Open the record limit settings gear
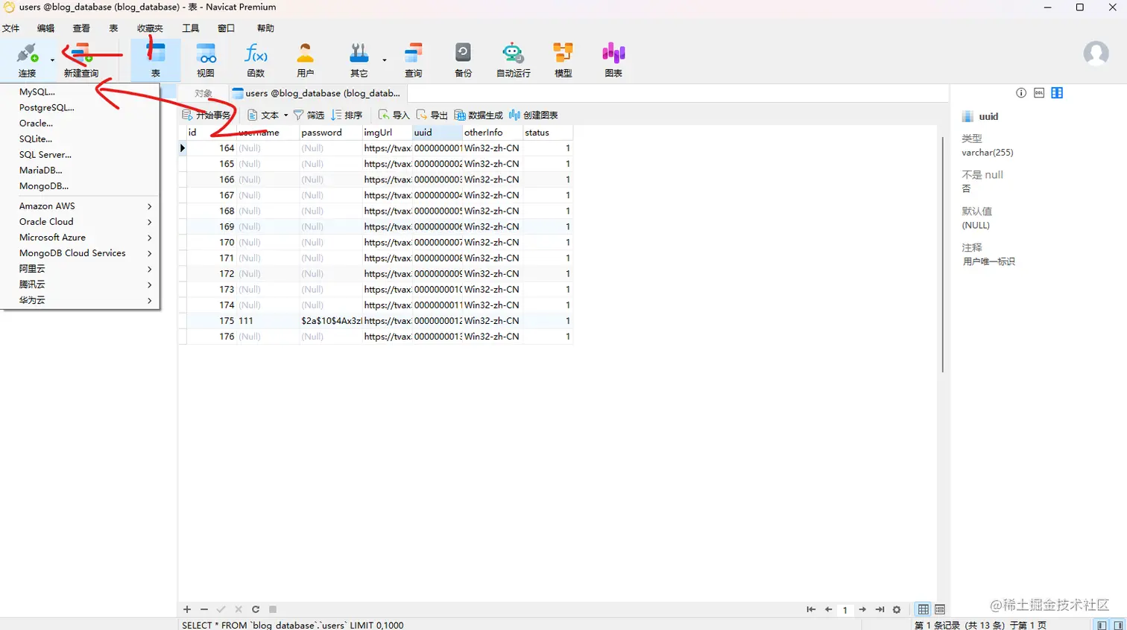 coord(897,609)
